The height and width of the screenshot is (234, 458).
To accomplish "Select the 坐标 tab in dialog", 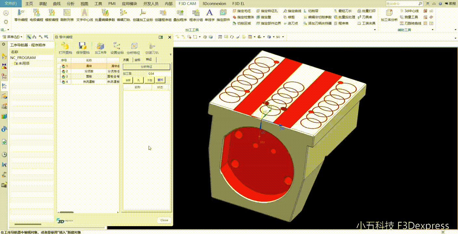I will 137,60.
